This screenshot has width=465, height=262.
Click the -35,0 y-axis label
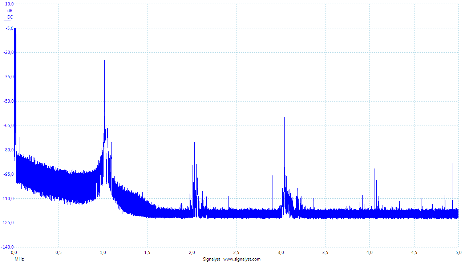coord(9,77)
